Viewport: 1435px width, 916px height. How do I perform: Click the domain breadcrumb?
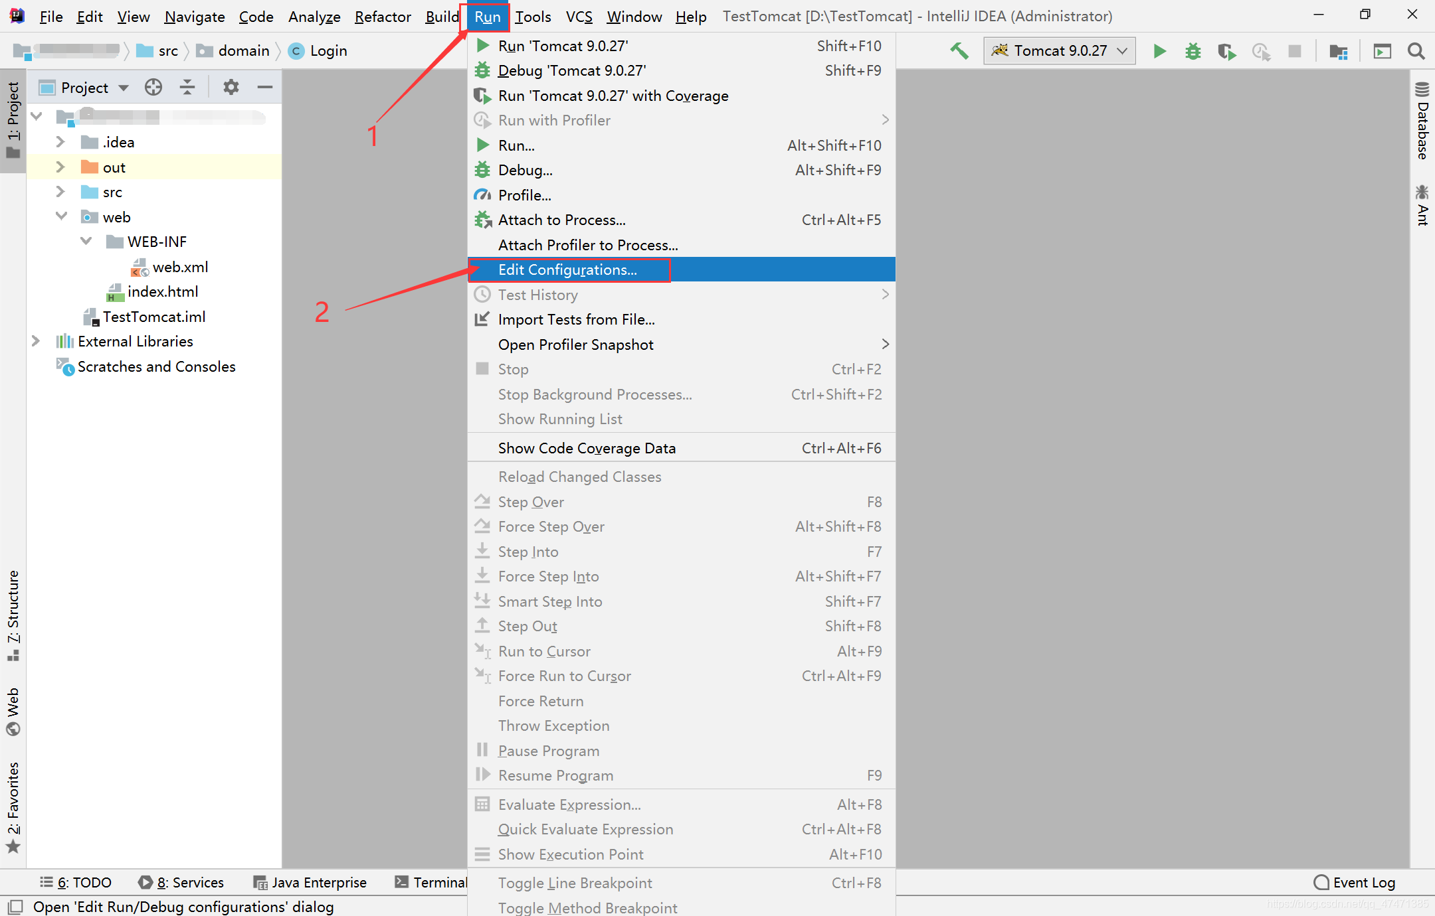click(x=234, y=51)
